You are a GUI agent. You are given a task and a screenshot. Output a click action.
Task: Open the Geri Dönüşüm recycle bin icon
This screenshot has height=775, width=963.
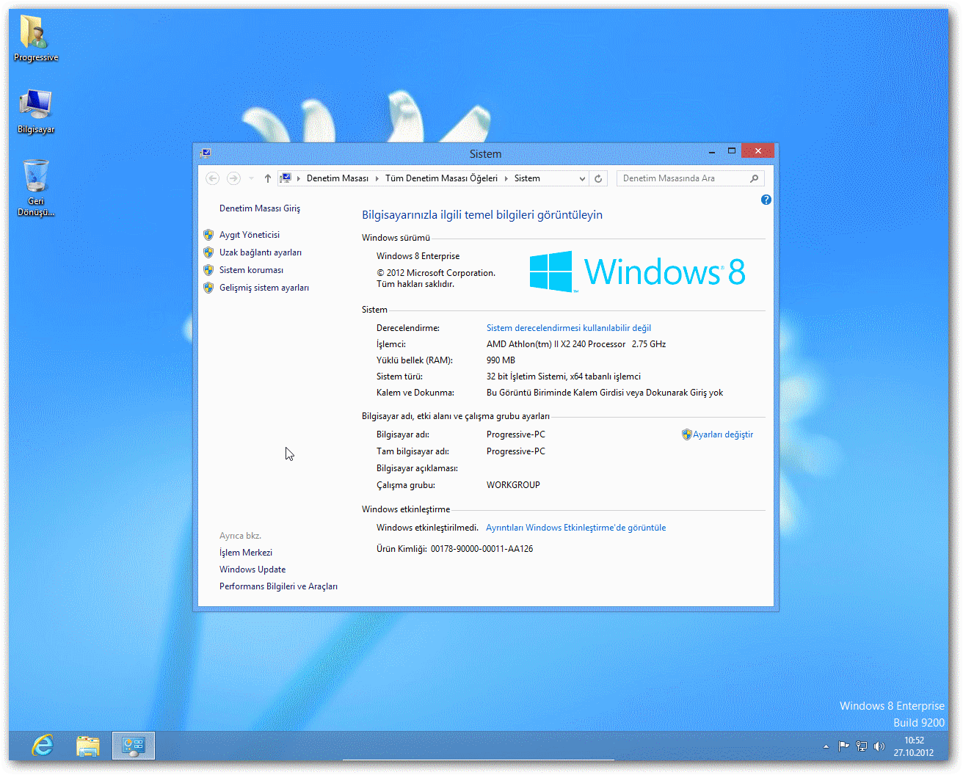[35, 188]
